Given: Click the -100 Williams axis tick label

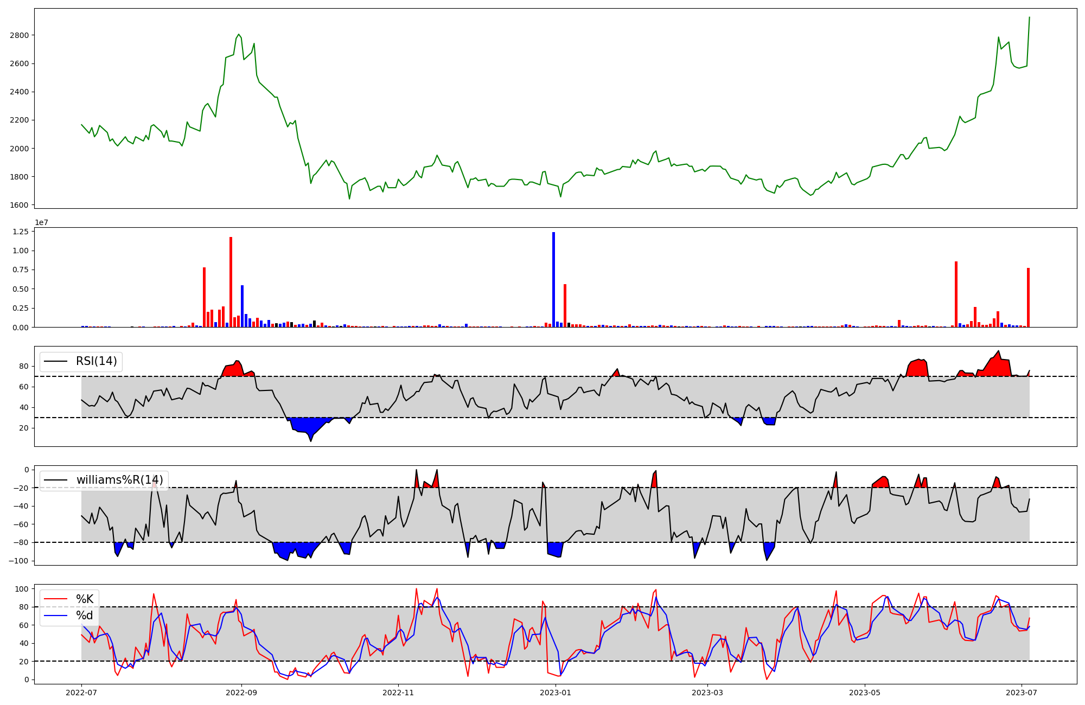Looking at the screenshot, I should 19,561.
